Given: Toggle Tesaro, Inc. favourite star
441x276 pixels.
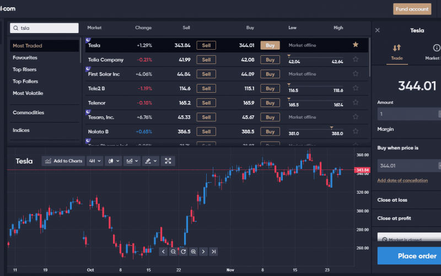Looking at the screenshot, I should coord(356,116).
